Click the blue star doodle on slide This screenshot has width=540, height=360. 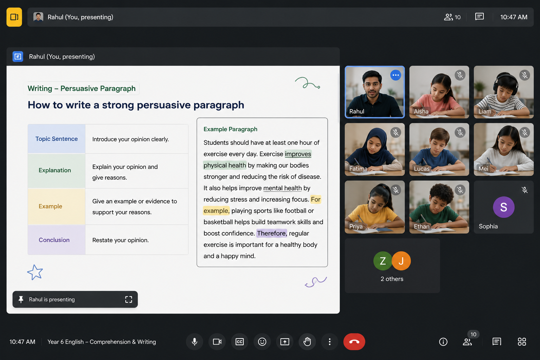coord(35,272)
